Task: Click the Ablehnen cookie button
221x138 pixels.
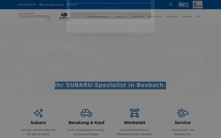Action: [110, 7]
